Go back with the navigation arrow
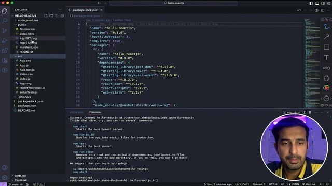 [99, 3]
